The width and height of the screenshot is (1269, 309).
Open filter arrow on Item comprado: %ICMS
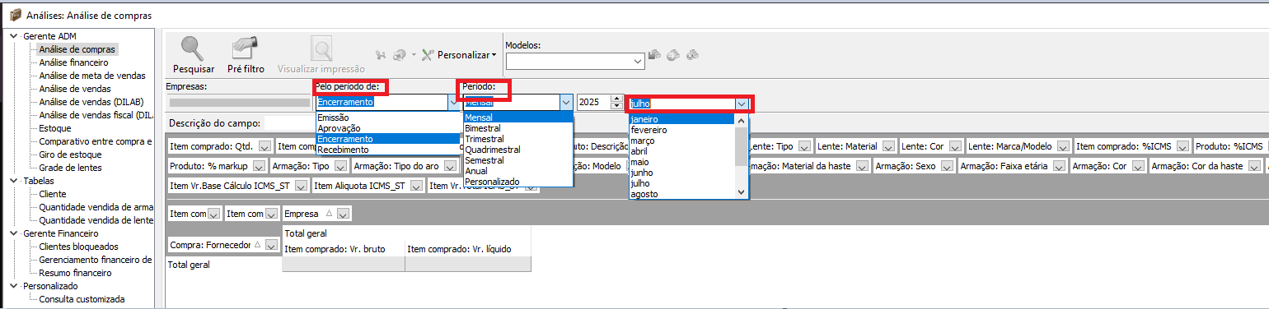tap(1182, 146)
